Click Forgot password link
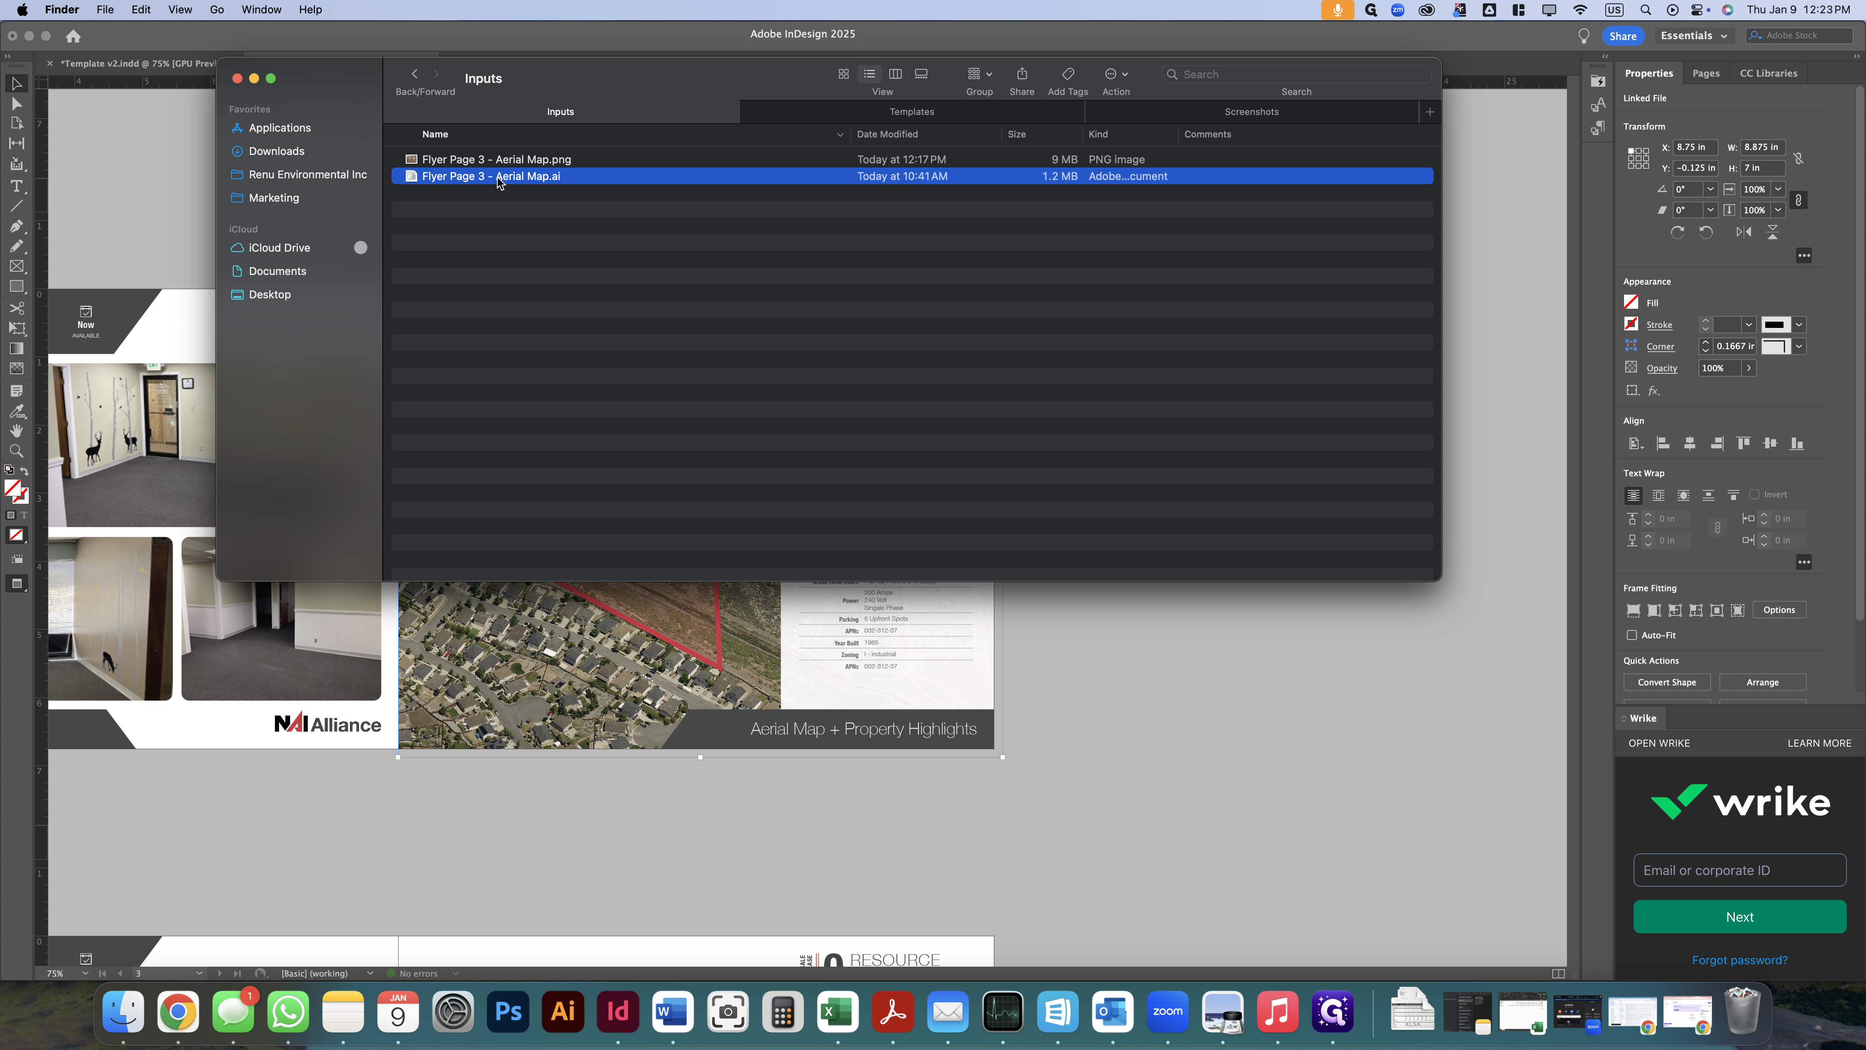Image resolution: width=1866 pixels, height=1050 pixels. coord(1739,960)
